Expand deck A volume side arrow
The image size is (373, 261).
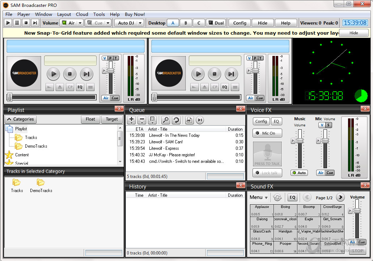point(104,71)
